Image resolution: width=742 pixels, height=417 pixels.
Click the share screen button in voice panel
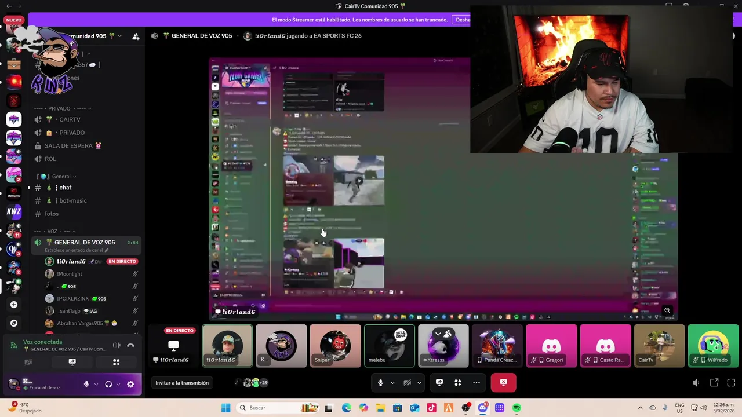coord(72,362)
